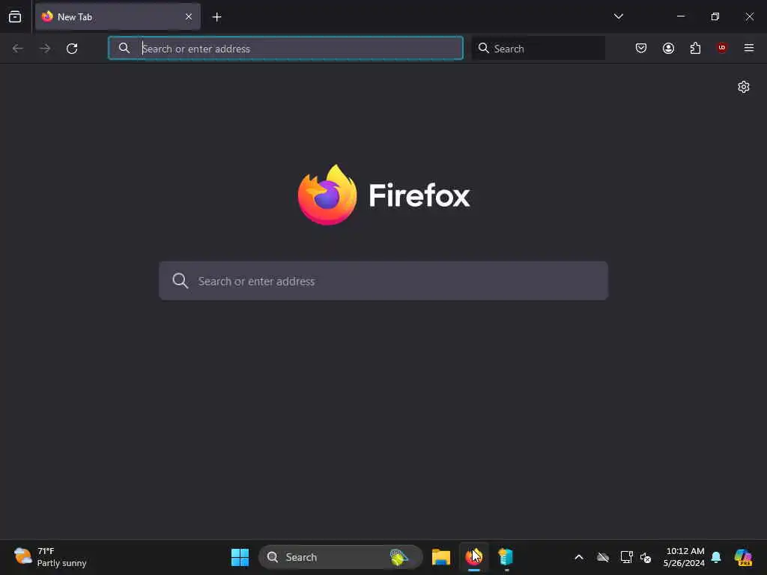Focus the top address bar field
Screen dimensions: 767x575
tap(285, 48)
